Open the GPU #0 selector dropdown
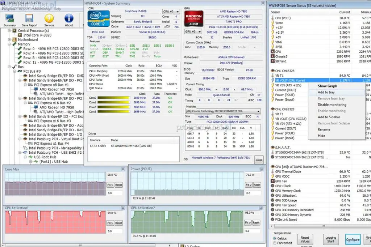Screen dimensions: 371x247 click(x=193, y=31)
